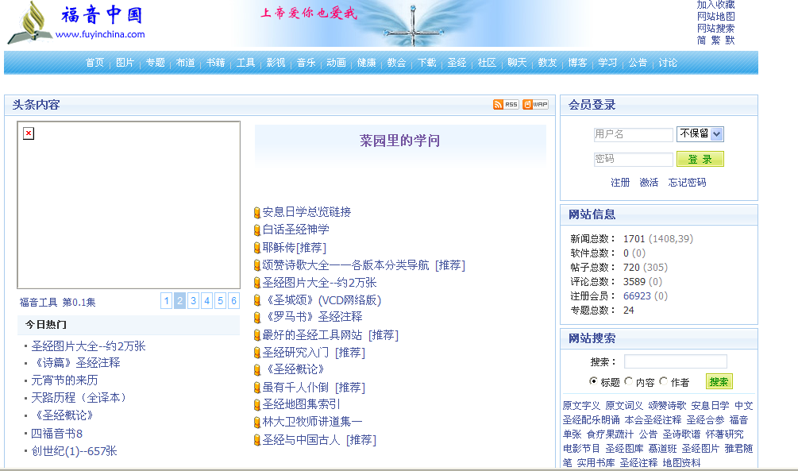Click the bullet icon beside 《圣经概论》 in headlines
The height and width of the screenshot is (471, 798).
pos(257,370)
